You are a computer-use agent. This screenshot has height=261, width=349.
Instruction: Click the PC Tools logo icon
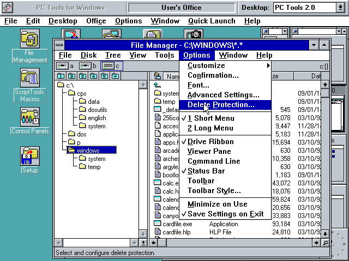coord(7,8)
